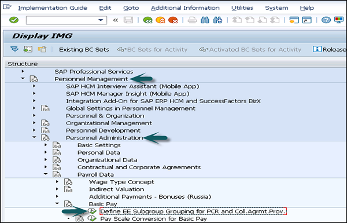Execute Define EE Subgroup Grouping activity clock icon
Image resolution: width=347 pixels, height=223 pixels.
click(92, 211)
